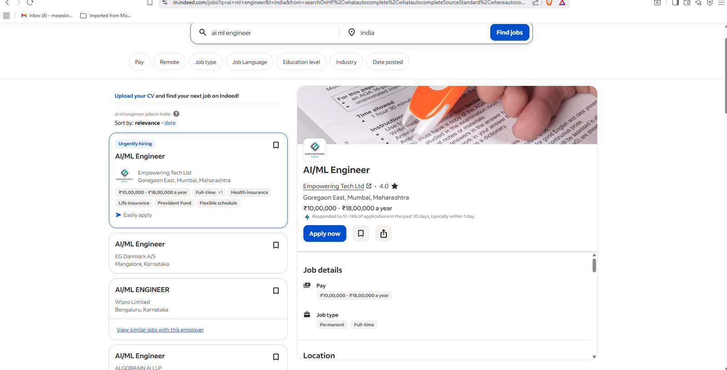The width and height of the screenshot is (727, 370).
Task: Click the help icon near job count
Action: point(176,114)
